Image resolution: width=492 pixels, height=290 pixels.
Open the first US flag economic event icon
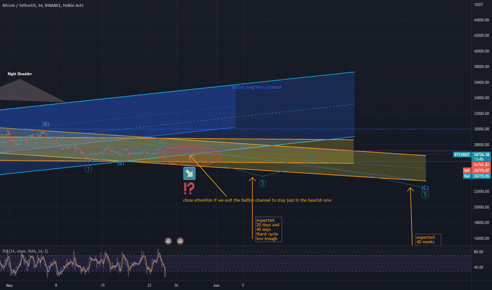pyautogui.click(x=168, y=241)
